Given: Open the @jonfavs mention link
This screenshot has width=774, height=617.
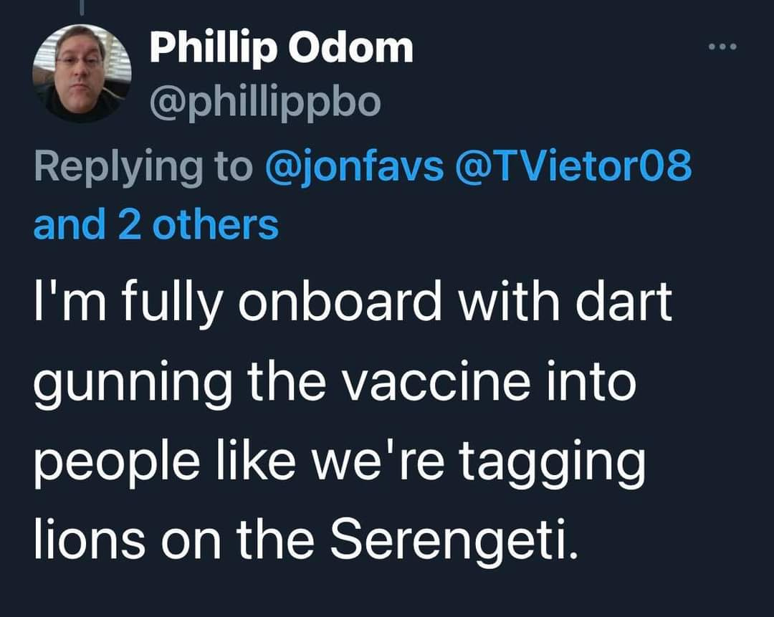Looking at the screenshot, I should pyautogui.click(x=354, y=166).
